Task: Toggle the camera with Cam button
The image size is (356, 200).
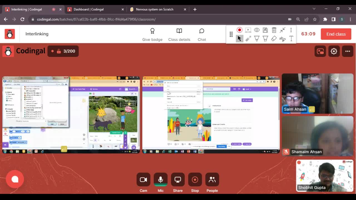Action: tap(143, 182)
